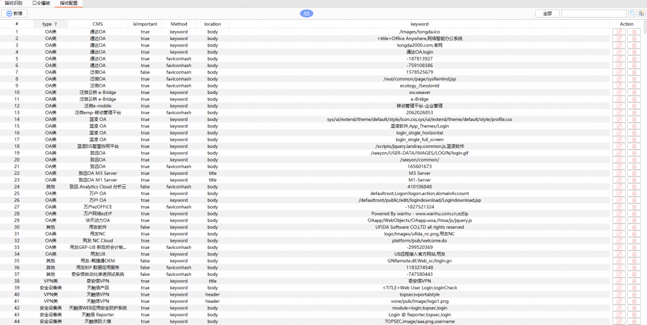Click the blue 总 button
The height and width of the screenshot is (325, 647).
coord(307,14)
